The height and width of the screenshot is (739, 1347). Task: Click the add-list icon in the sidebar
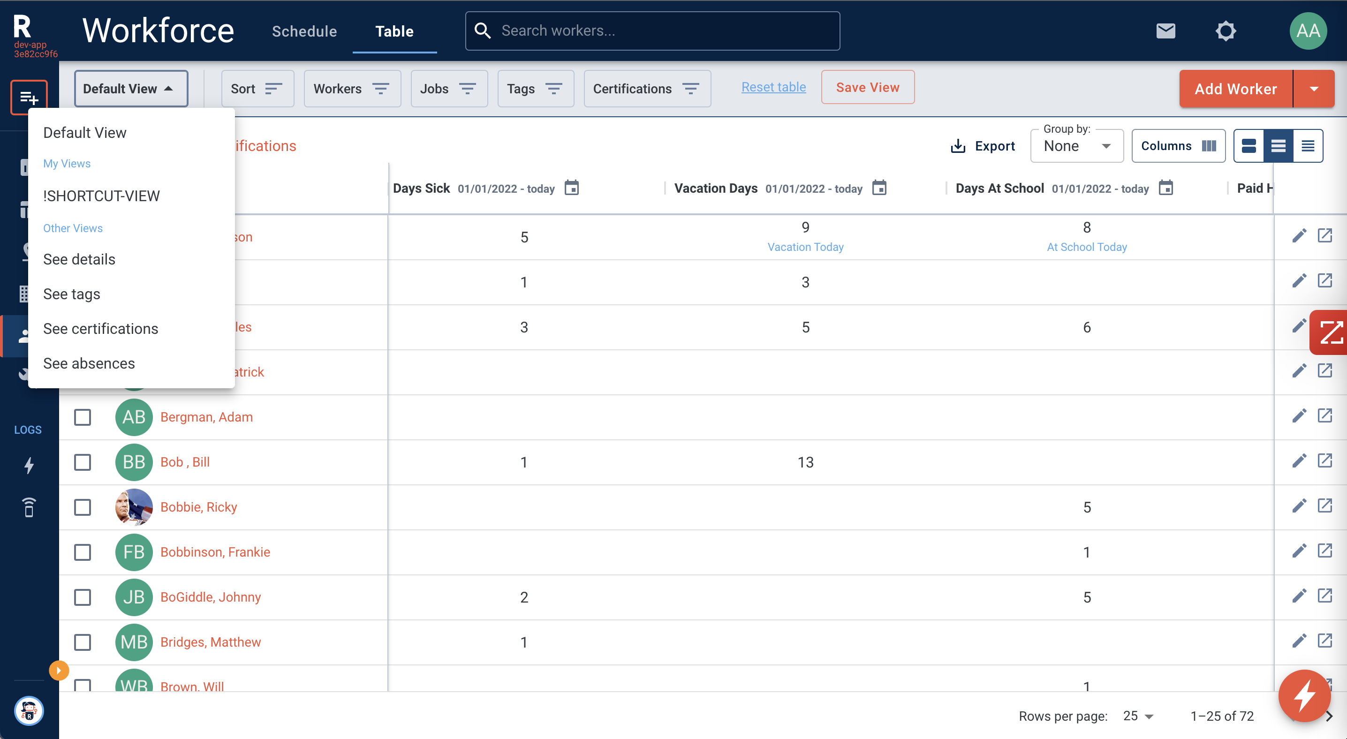coord(29,97)
